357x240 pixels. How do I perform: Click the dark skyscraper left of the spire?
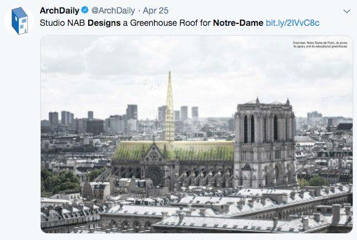coord(132,112)
